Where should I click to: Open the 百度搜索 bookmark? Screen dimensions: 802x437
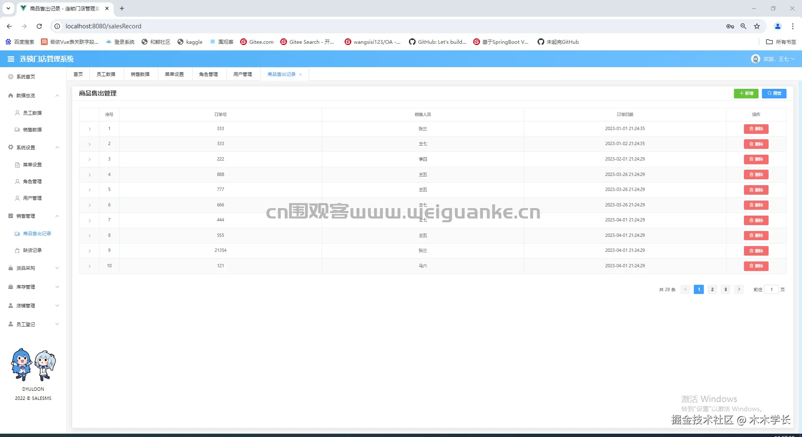(20, 42)
